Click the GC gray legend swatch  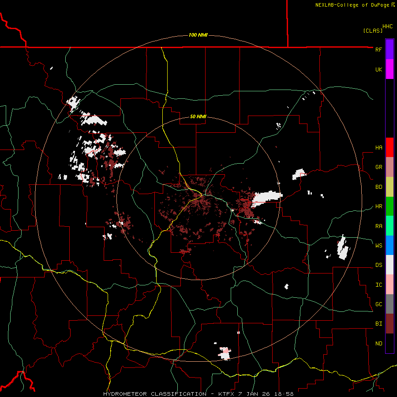point(390,304)
